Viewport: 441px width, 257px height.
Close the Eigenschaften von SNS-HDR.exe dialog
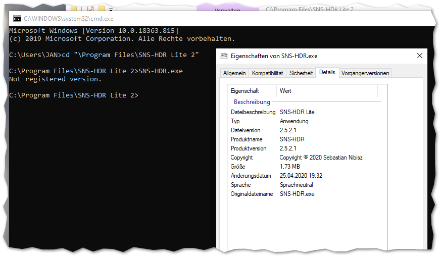(x=420, y=56)
